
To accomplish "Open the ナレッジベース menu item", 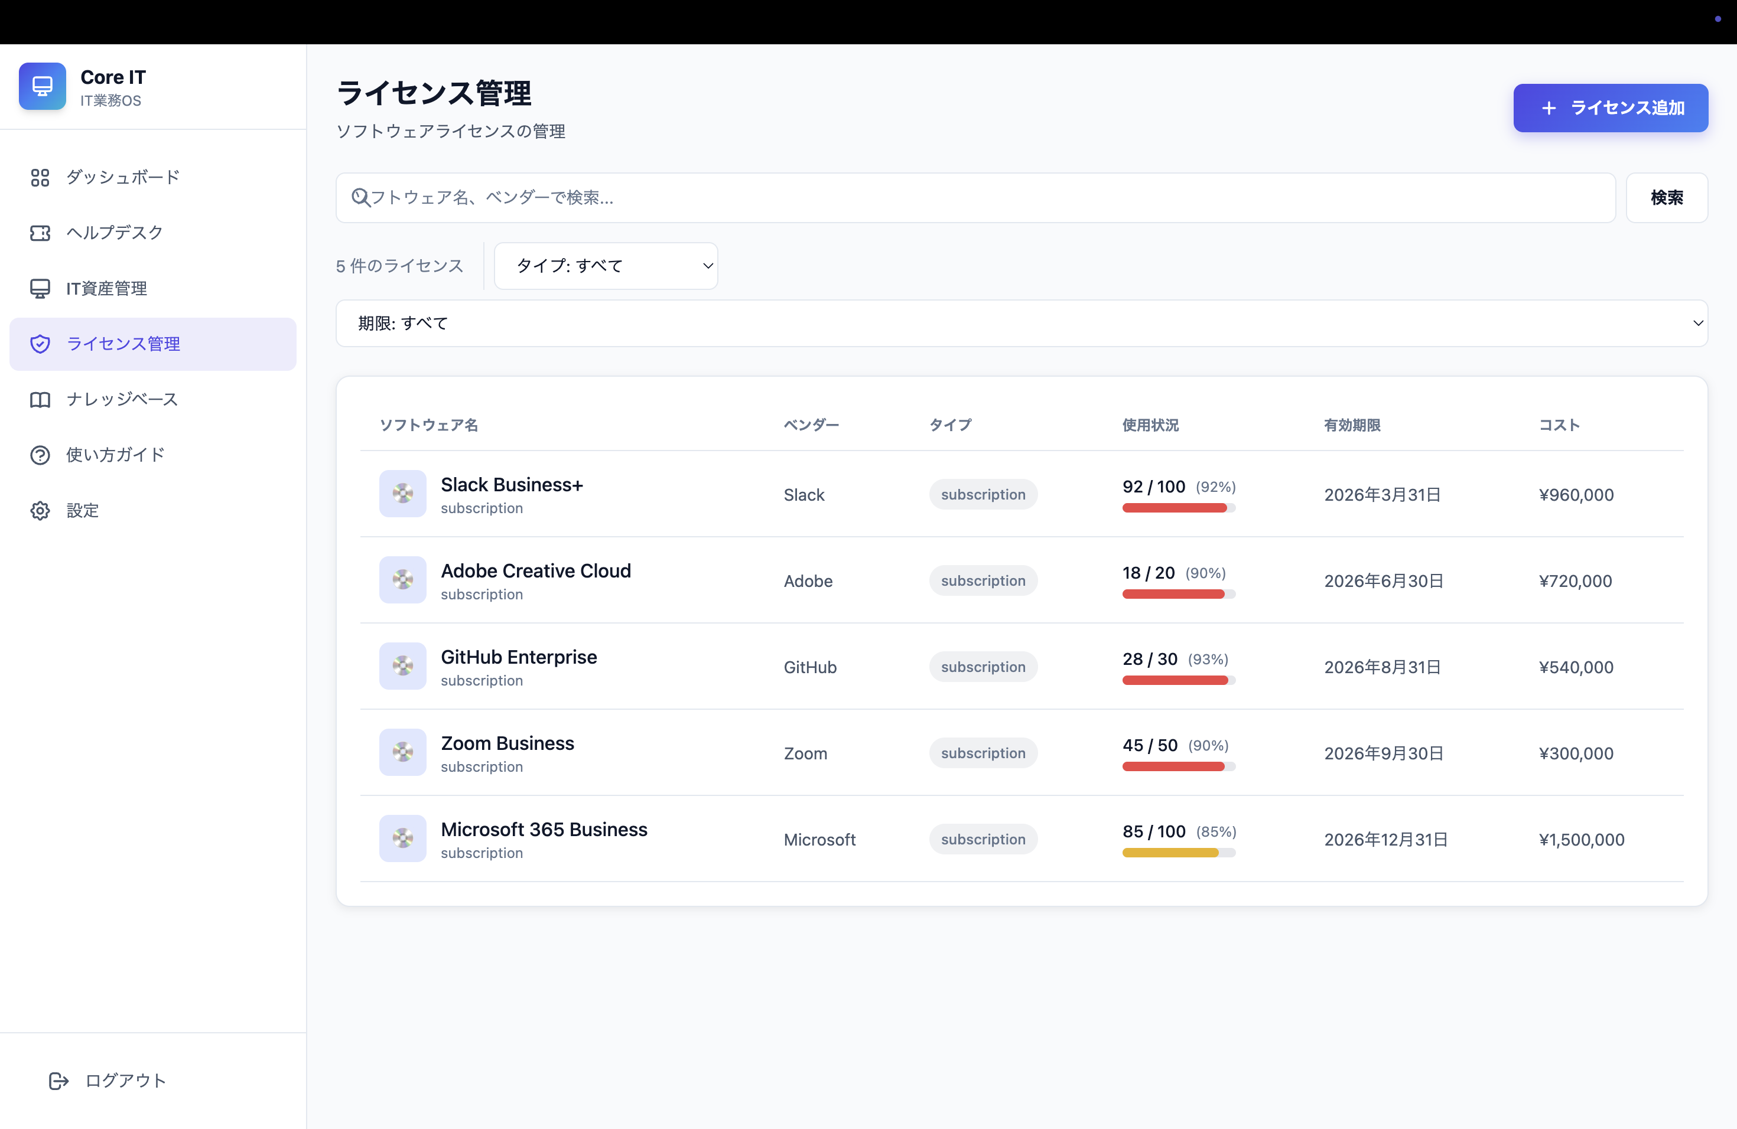I will [x=123, y=400].
